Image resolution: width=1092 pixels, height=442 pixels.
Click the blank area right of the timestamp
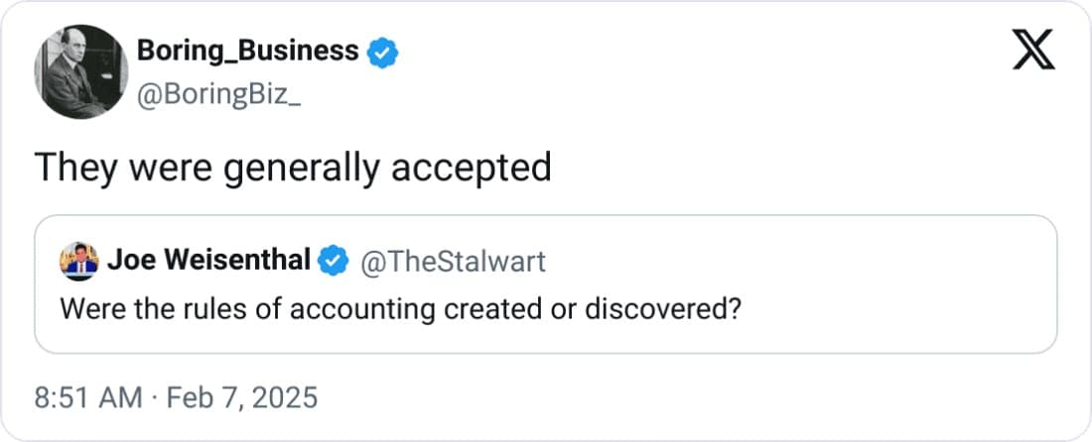click(695, 398)
